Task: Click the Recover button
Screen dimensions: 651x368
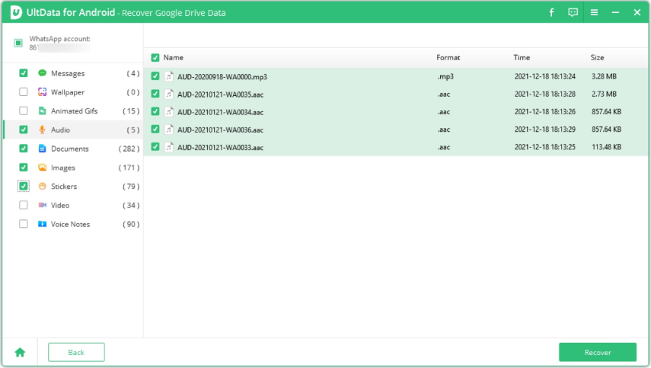Action: [x=598, y=352]
